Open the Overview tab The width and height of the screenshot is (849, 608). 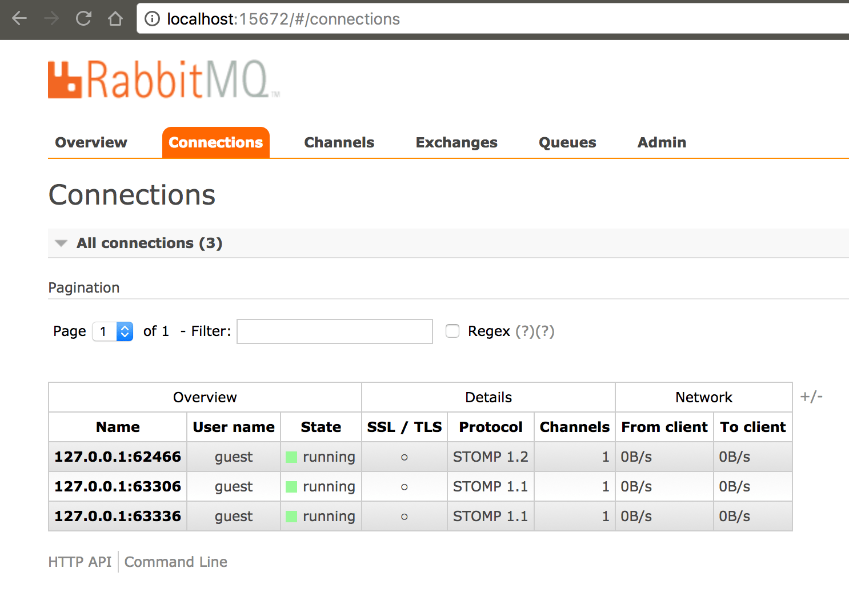coord(91,142)
